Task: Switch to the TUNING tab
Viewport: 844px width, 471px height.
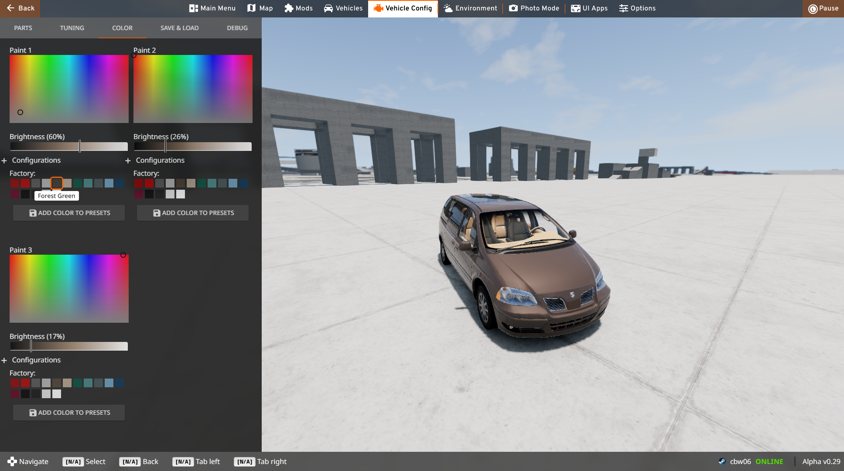Action: (x=72, y=28)
